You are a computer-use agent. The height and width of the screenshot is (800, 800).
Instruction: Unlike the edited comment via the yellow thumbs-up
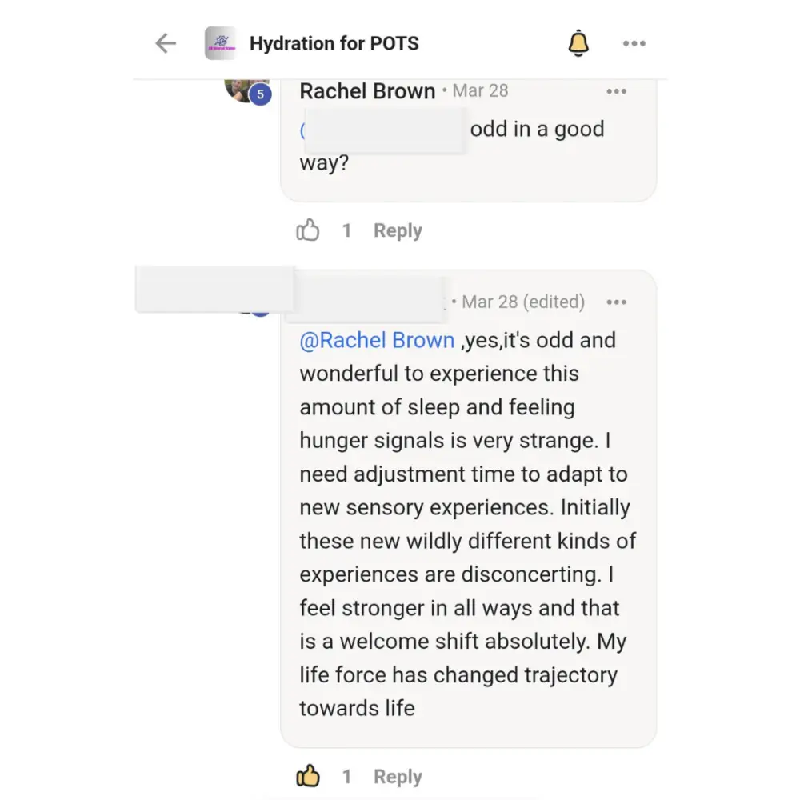point(308,776)
